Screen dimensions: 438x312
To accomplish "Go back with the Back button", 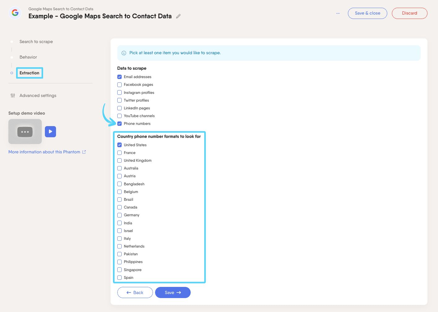I will tap(135, 292).
